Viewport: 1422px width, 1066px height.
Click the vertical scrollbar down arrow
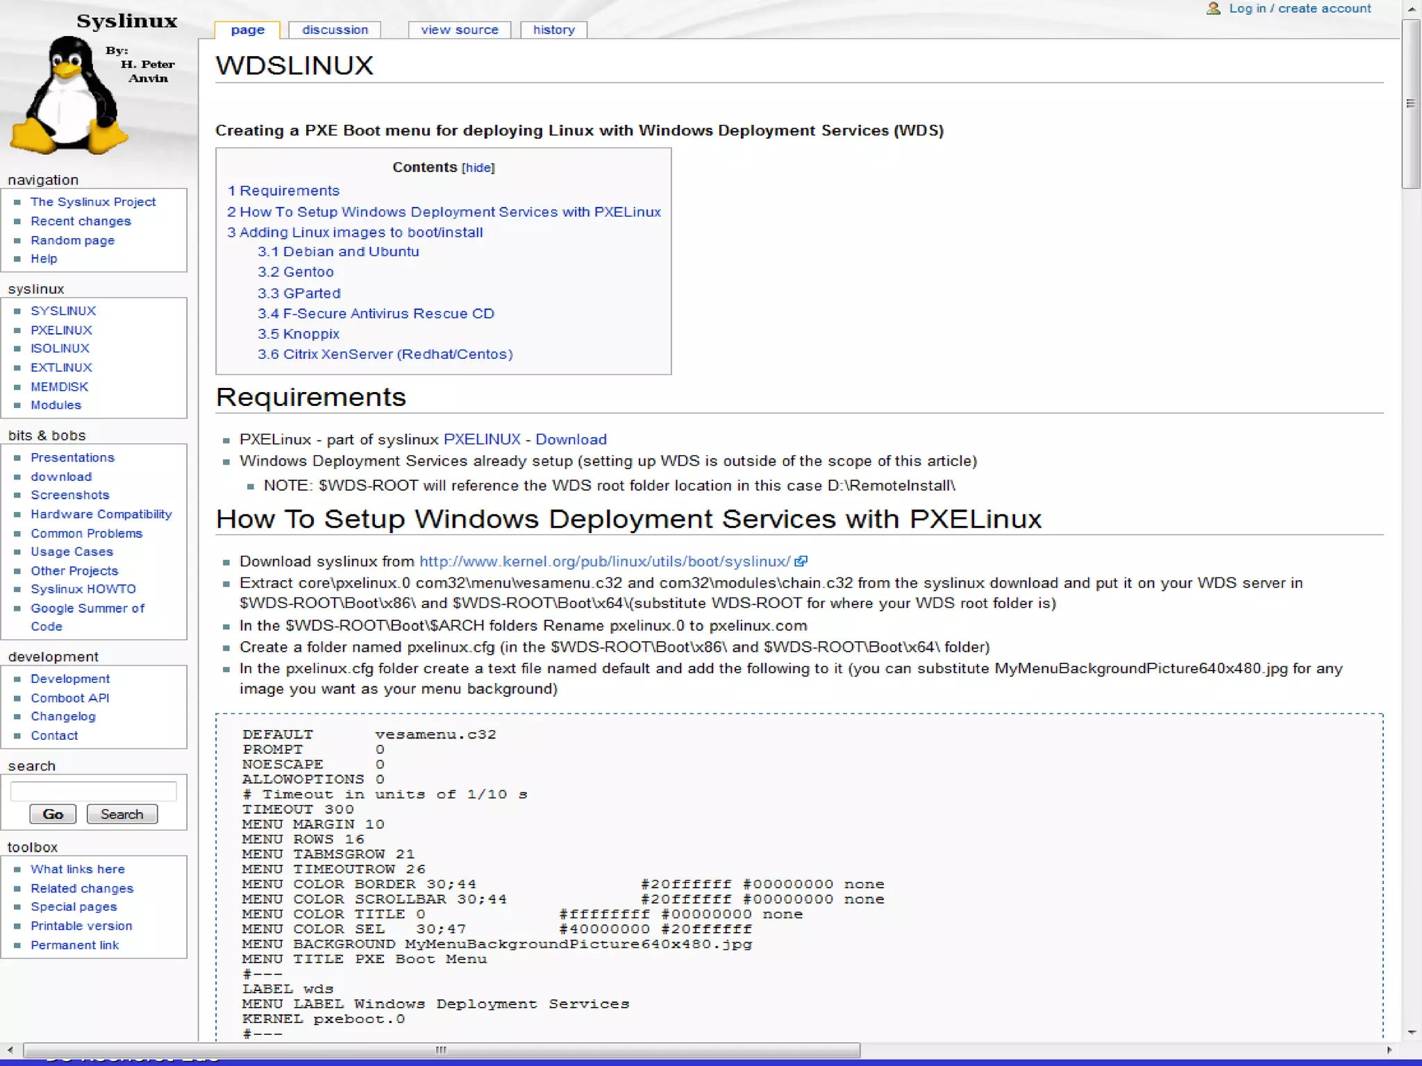click(x=1412, y=1032)
